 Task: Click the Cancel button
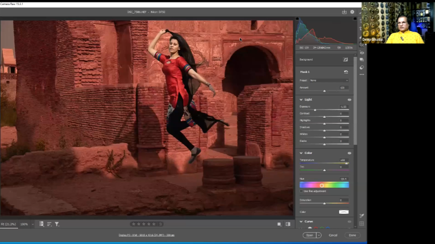(333, 235)
